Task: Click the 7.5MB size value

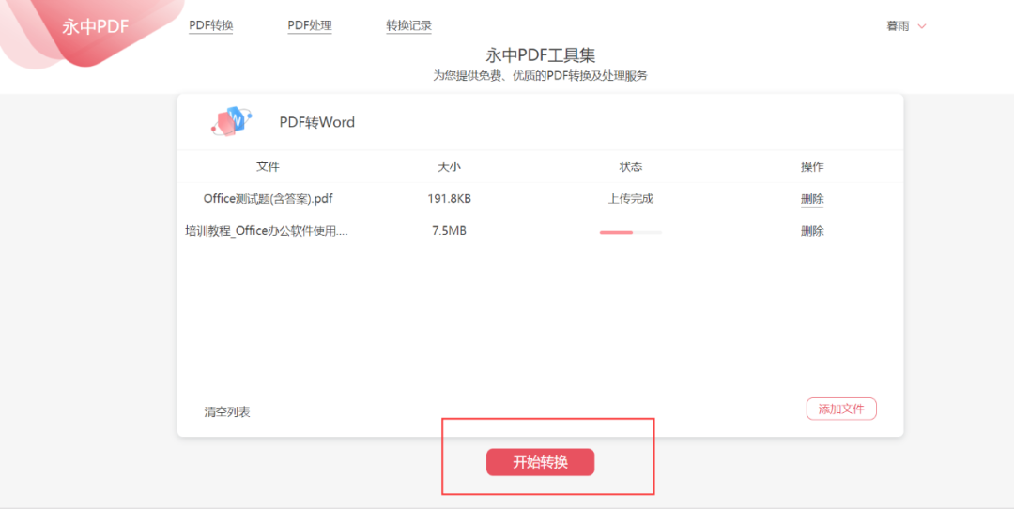Action: coord(450,231)
